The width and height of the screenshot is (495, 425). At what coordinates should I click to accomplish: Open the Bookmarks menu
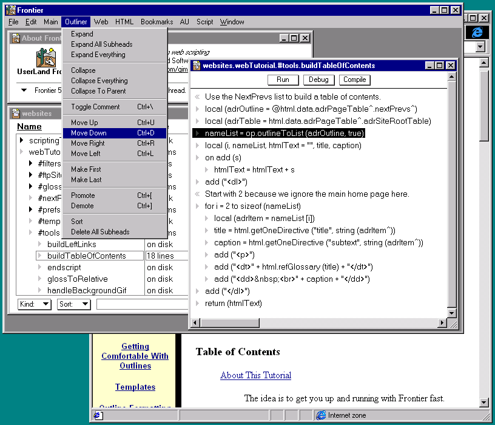point(157,22)
